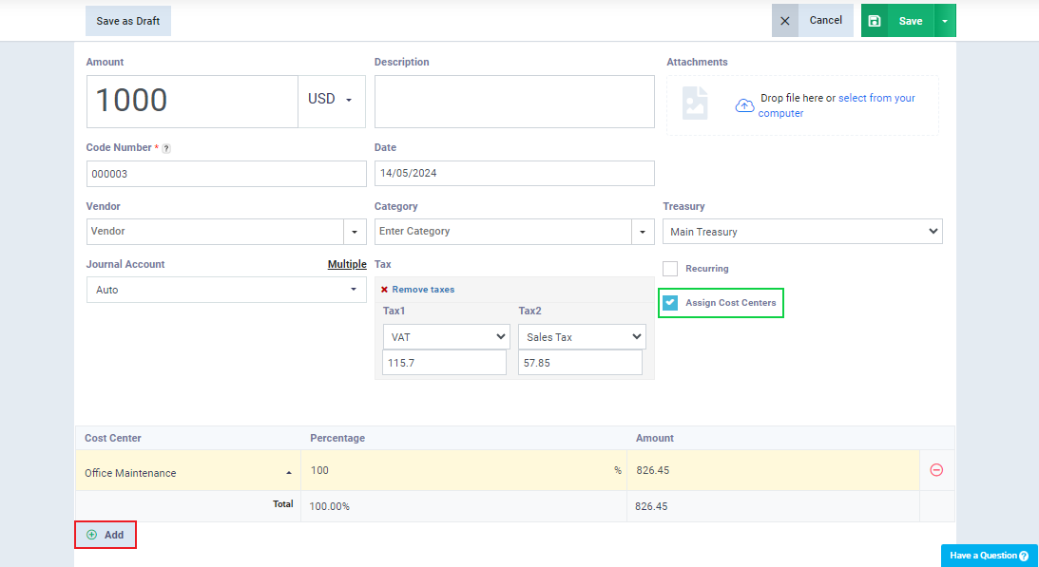The image size is (1039, 567).
Task: Click the Save as Draft button
Action: [x=128, y=21]
